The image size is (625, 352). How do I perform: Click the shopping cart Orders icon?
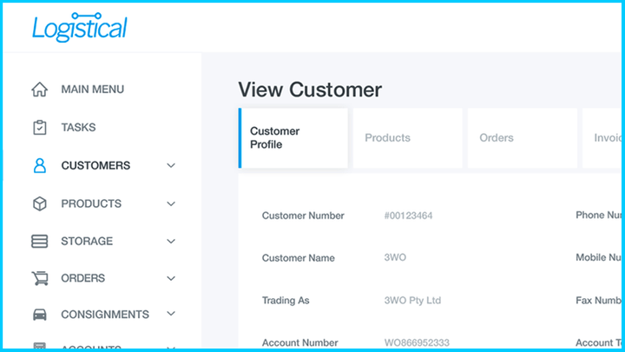(39, 279)
